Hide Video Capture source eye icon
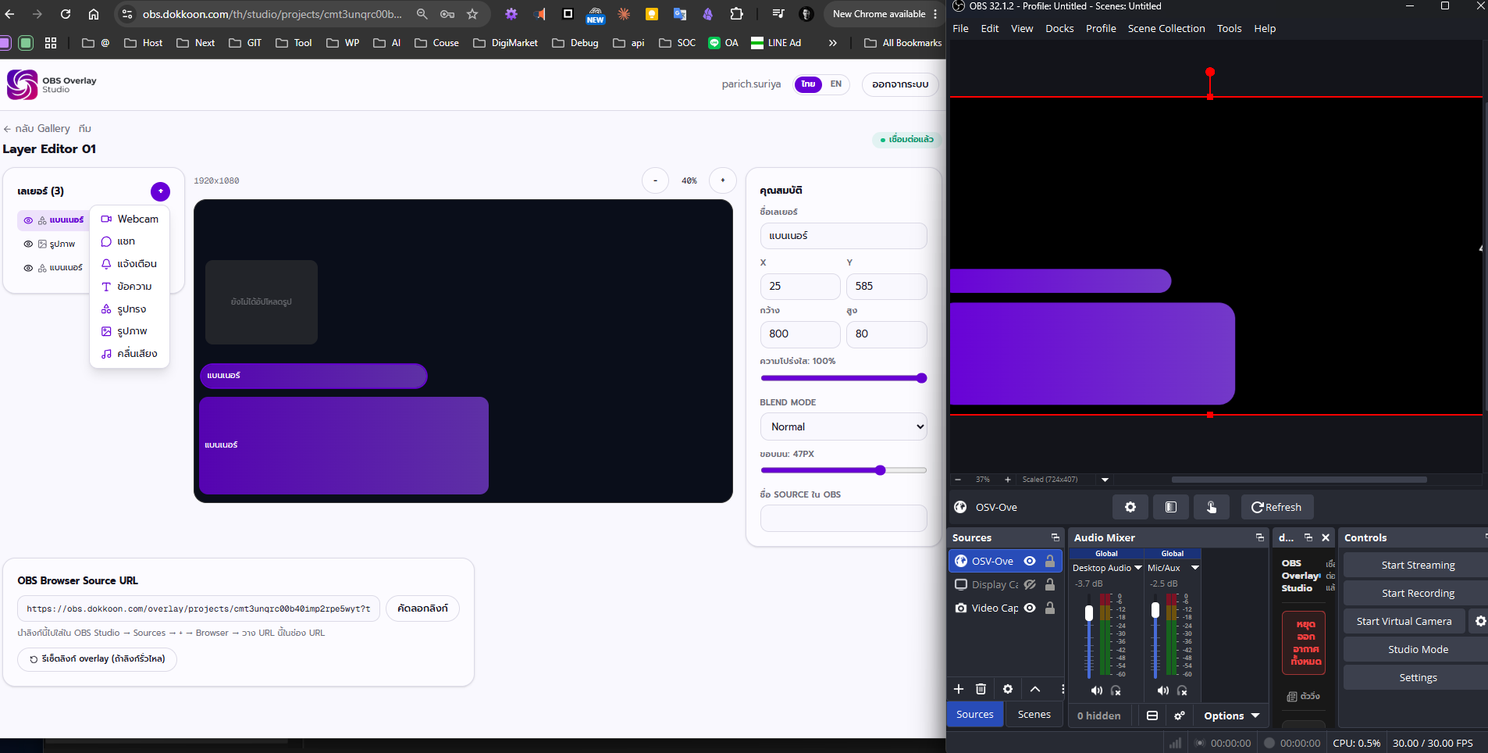Viewport: 1488px width, 753px height. [1030, 608]
